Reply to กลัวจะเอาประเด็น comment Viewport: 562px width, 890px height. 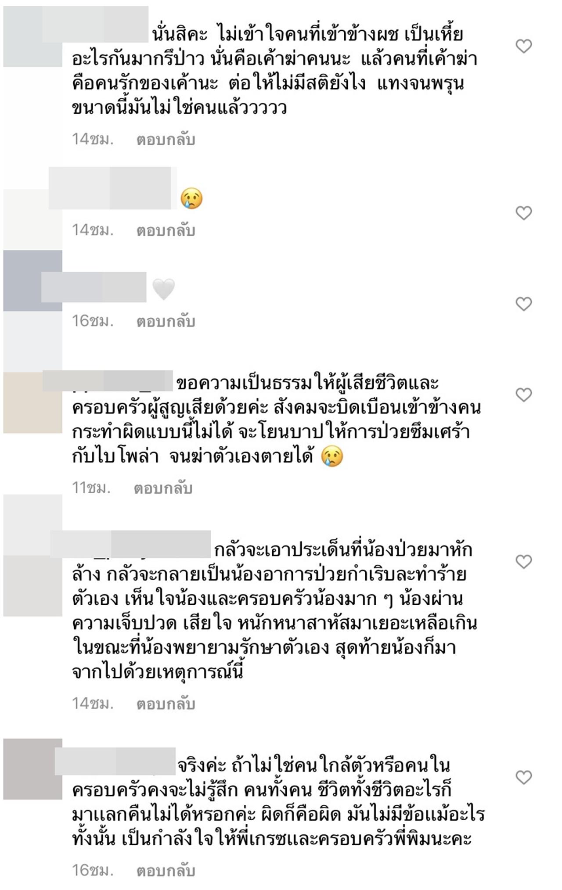tap(166, 703)
